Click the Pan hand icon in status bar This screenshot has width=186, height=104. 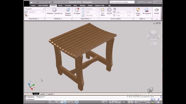110,102
